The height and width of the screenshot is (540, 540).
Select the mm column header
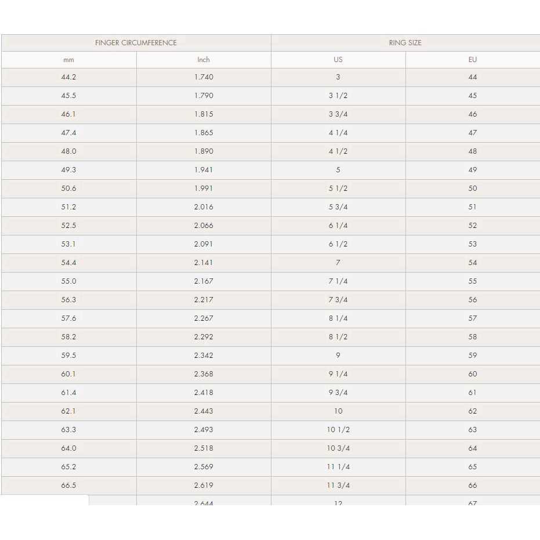[68, 60]
